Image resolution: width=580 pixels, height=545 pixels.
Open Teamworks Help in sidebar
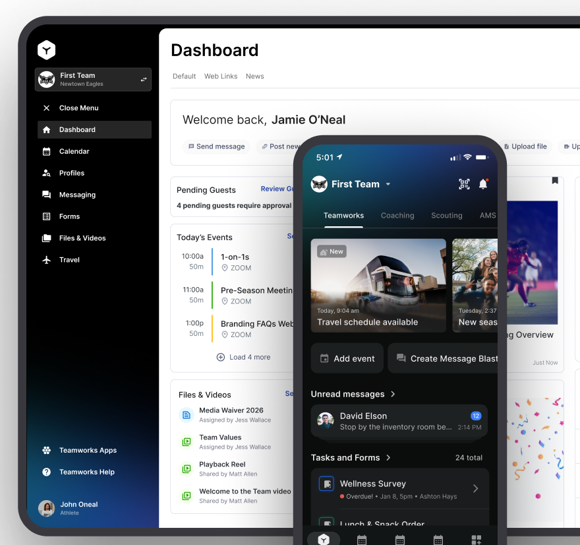coord(86,472)
